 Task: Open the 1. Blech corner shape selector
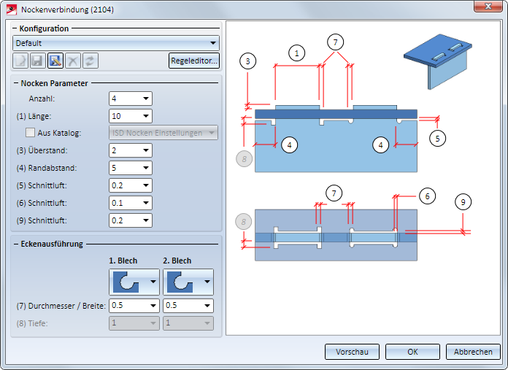coord(134,282)
